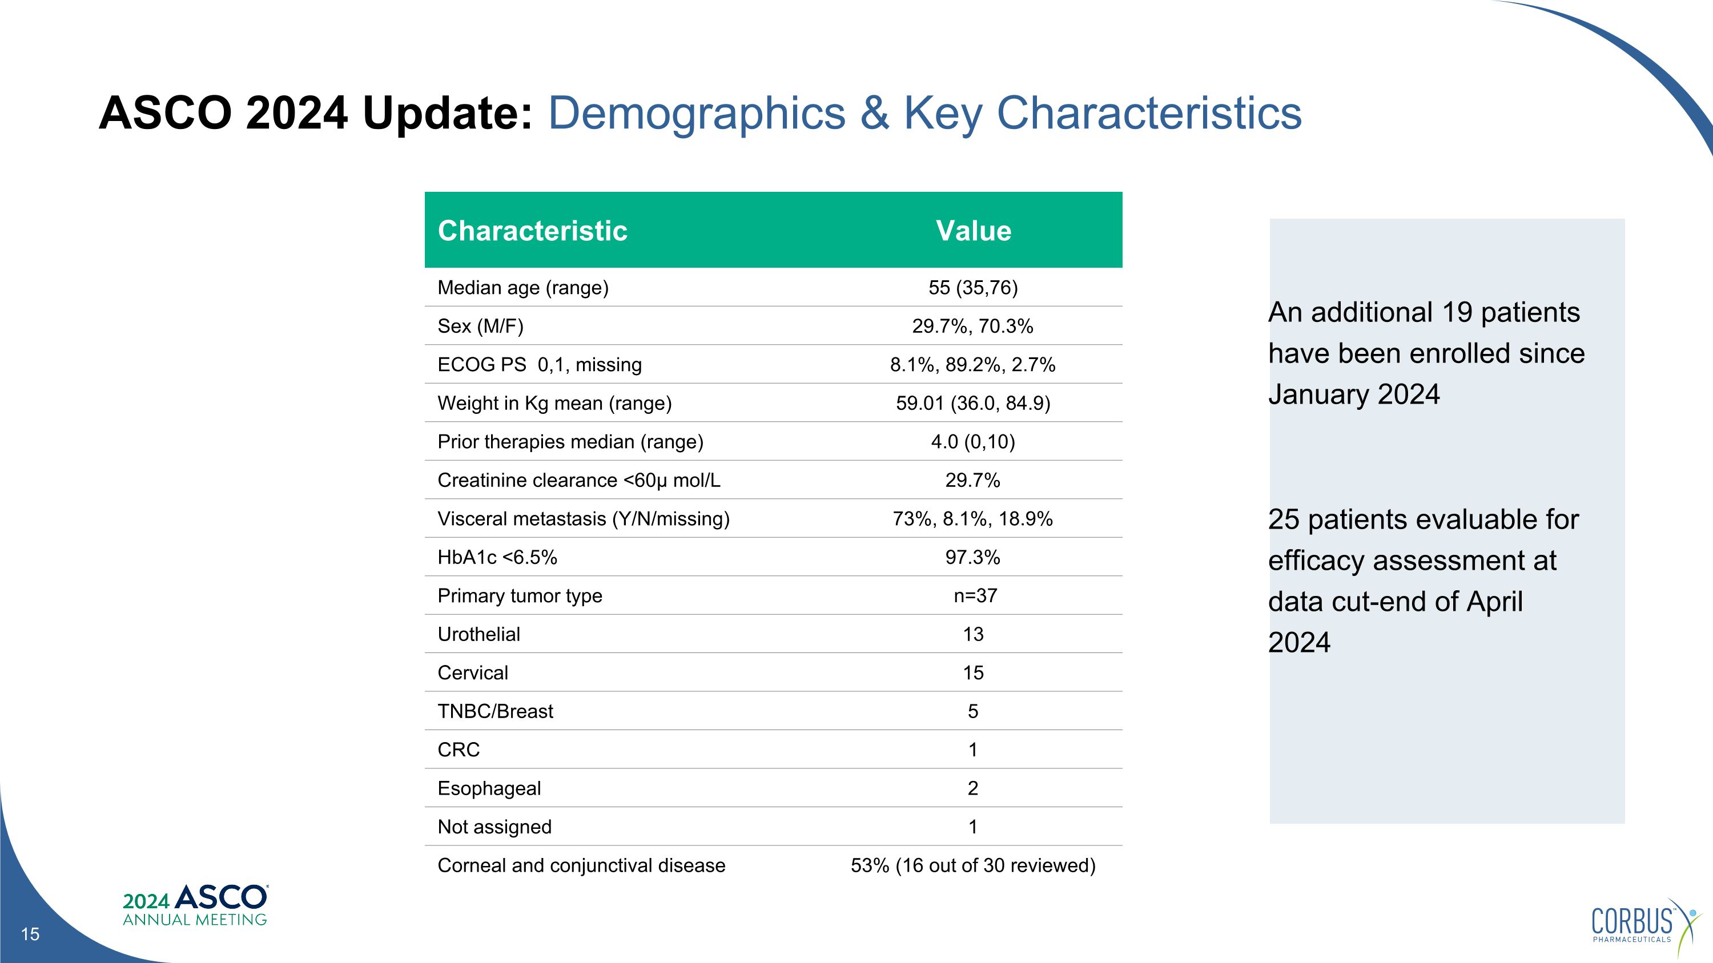Select the Urothelial row label
1713x963 pixels.
(x=479, y=634)
